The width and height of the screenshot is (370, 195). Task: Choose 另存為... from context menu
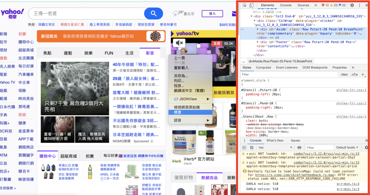coord(181,76)
